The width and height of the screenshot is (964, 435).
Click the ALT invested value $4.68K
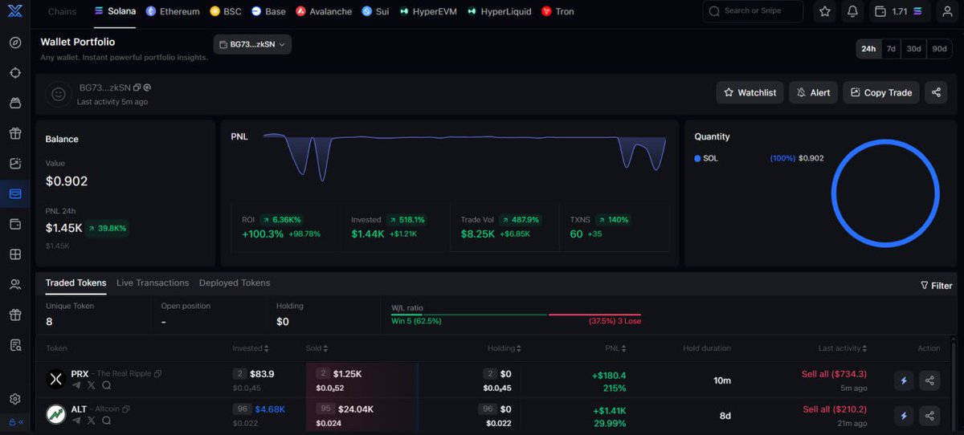pyautogui.click(x=270, y=409)
